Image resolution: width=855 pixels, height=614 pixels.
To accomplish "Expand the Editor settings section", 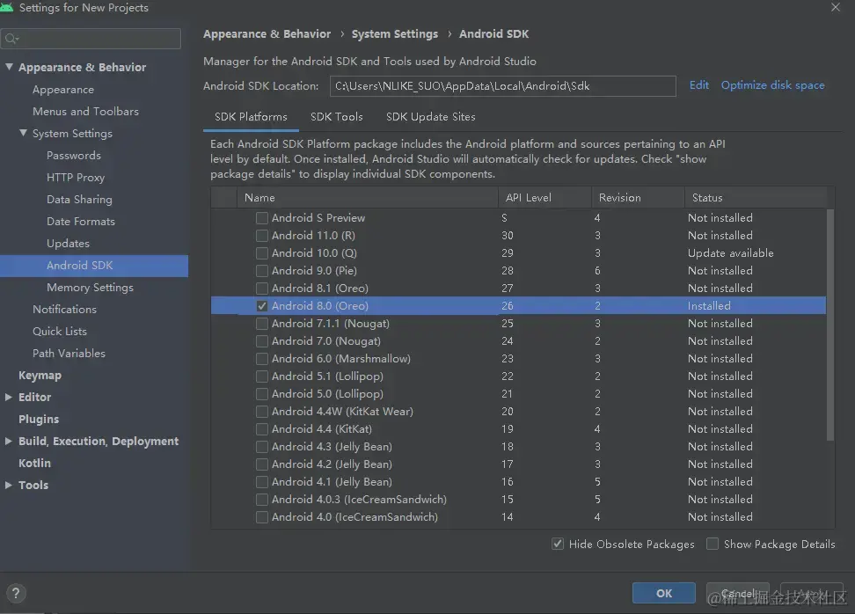I will (x=9, y=398).
